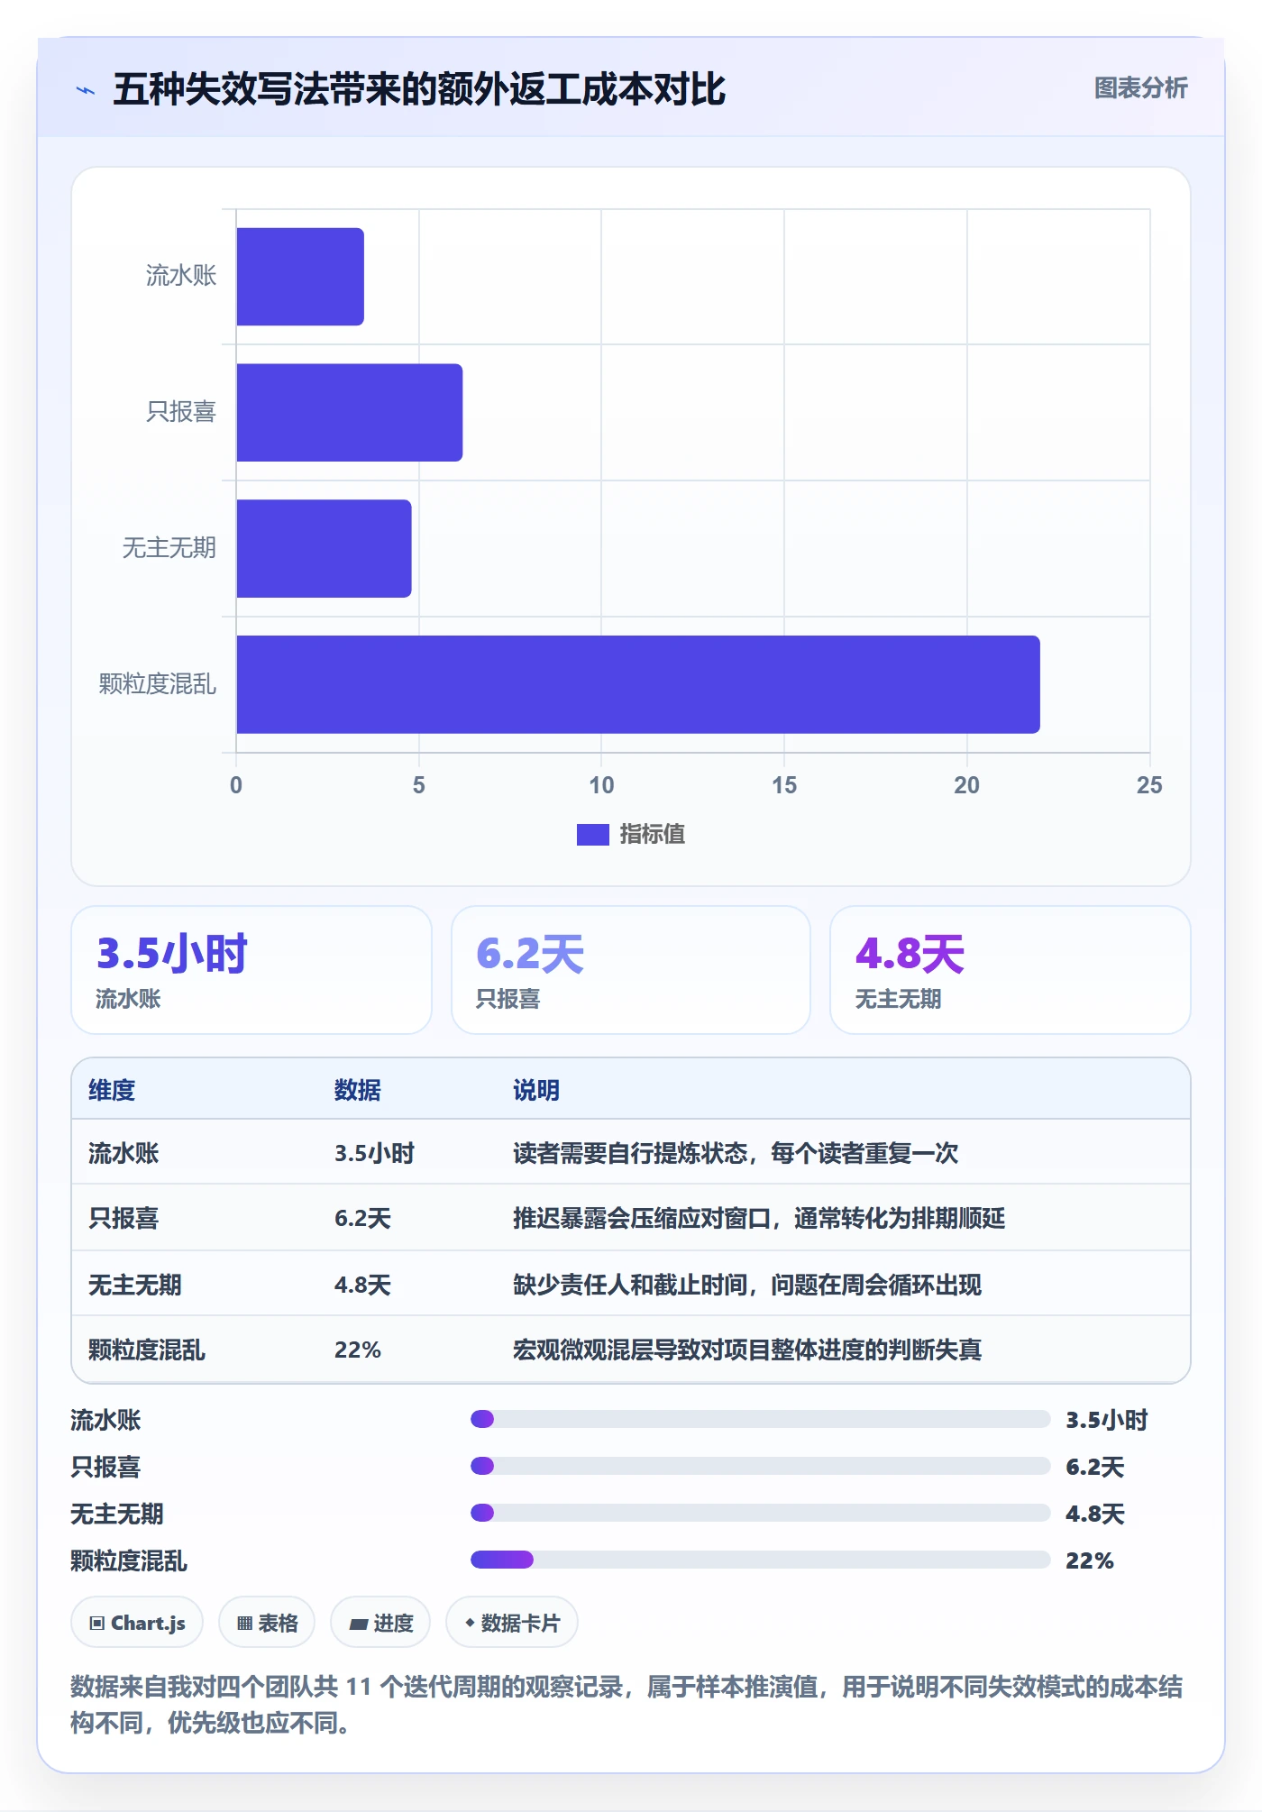Viewport: 1262px width, 1812px height.
Task: Click the 流水账 bar in the chart
Action: coord(300,277)
